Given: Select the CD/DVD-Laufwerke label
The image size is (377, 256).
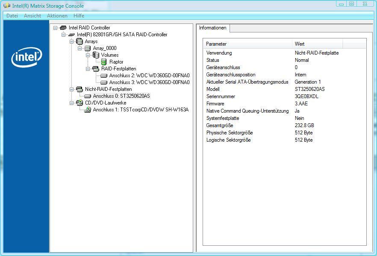Looking at the screenshot, I should pyautogui.click(x=106, y=103).
